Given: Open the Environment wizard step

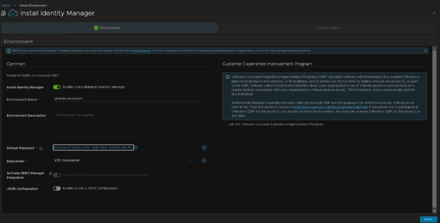Looking at the screenshot, I should [110, 28].
